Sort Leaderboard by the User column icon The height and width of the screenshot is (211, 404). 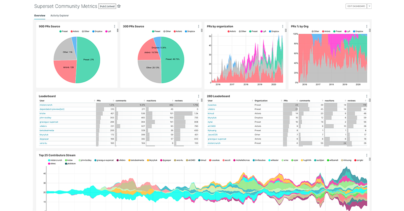pyautogui.click(x=94, y=101)
